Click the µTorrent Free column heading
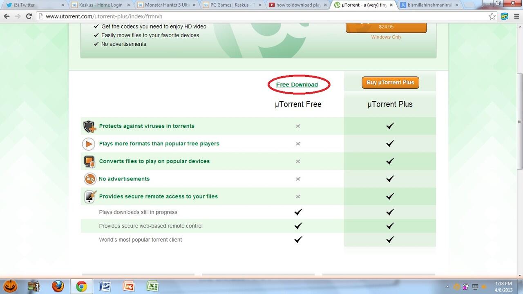 (x=298, y=104)
